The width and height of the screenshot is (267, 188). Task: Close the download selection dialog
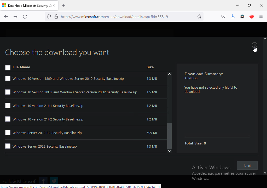click(254, 45)
